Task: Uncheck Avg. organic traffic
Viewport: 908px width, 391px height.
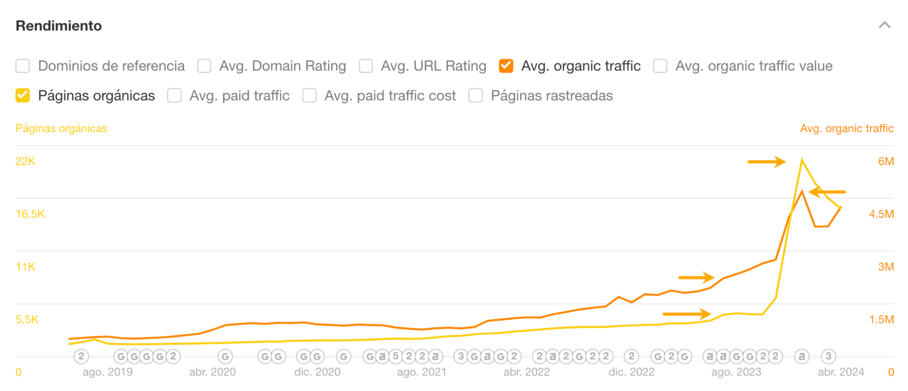Action: point(506,66)
